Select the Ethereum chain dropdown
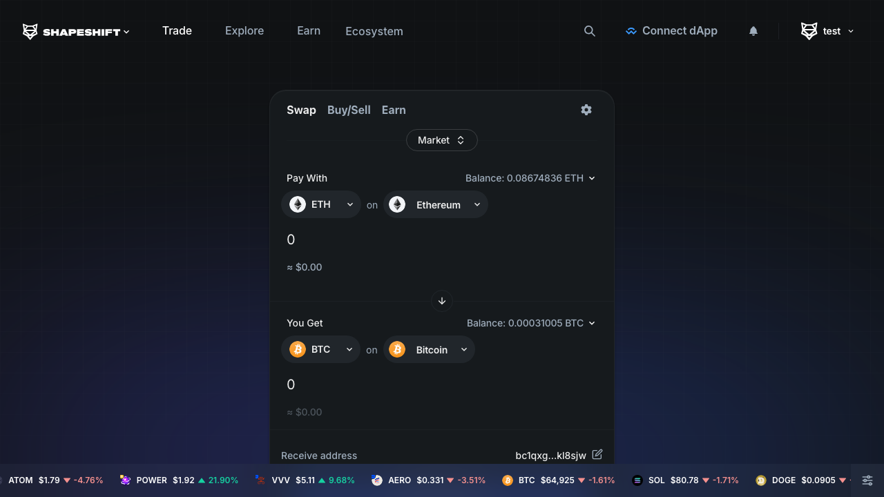The height and width of the screenshot is (497, 884). [436, 204]
